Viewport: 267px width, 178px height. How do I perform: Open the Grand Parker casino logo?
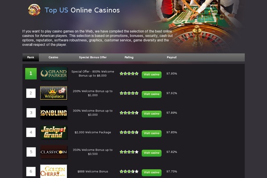[x=54, y=73]
